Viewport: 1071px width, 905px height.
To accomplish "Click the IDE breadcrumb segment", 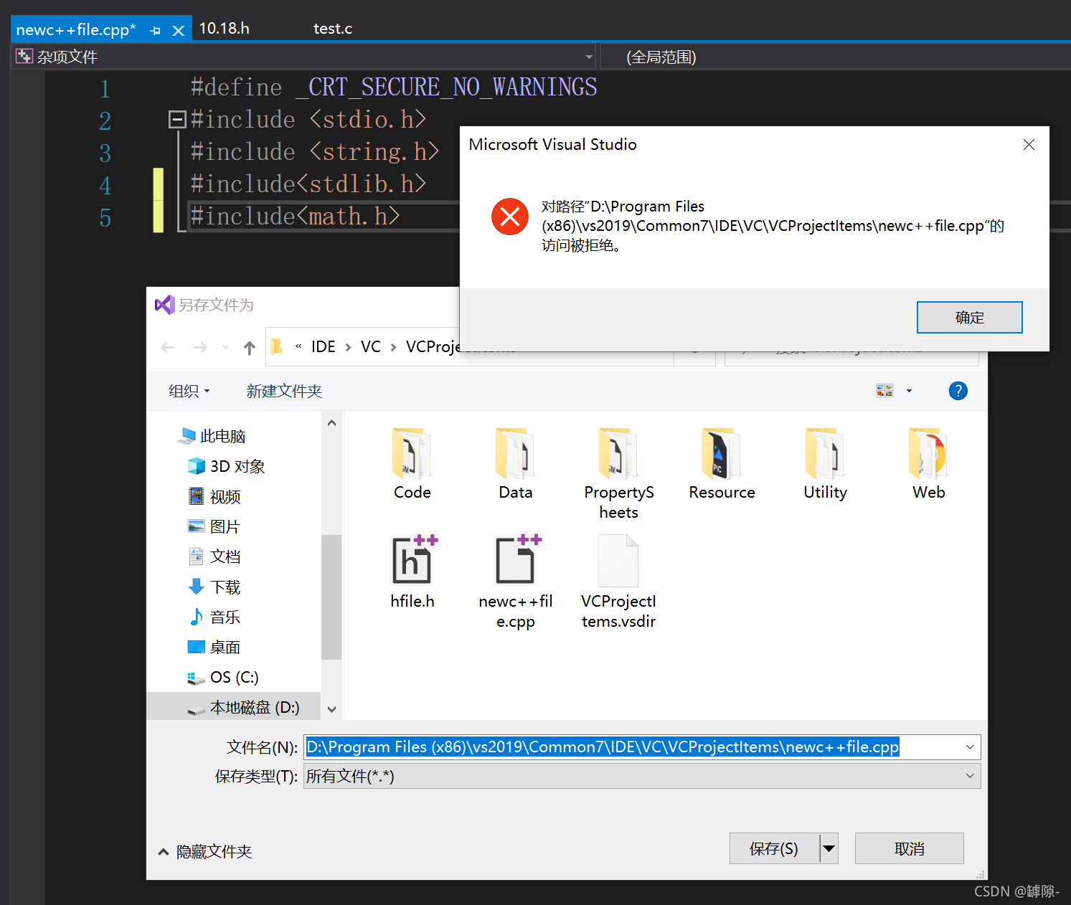I will point(323,347).
